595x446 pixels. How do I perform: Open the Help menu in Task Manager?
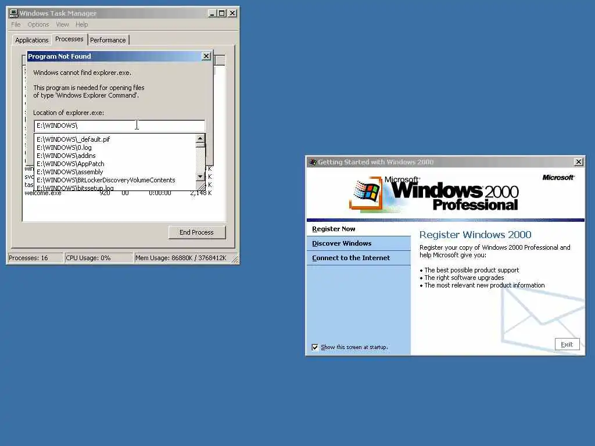point(81,24)
